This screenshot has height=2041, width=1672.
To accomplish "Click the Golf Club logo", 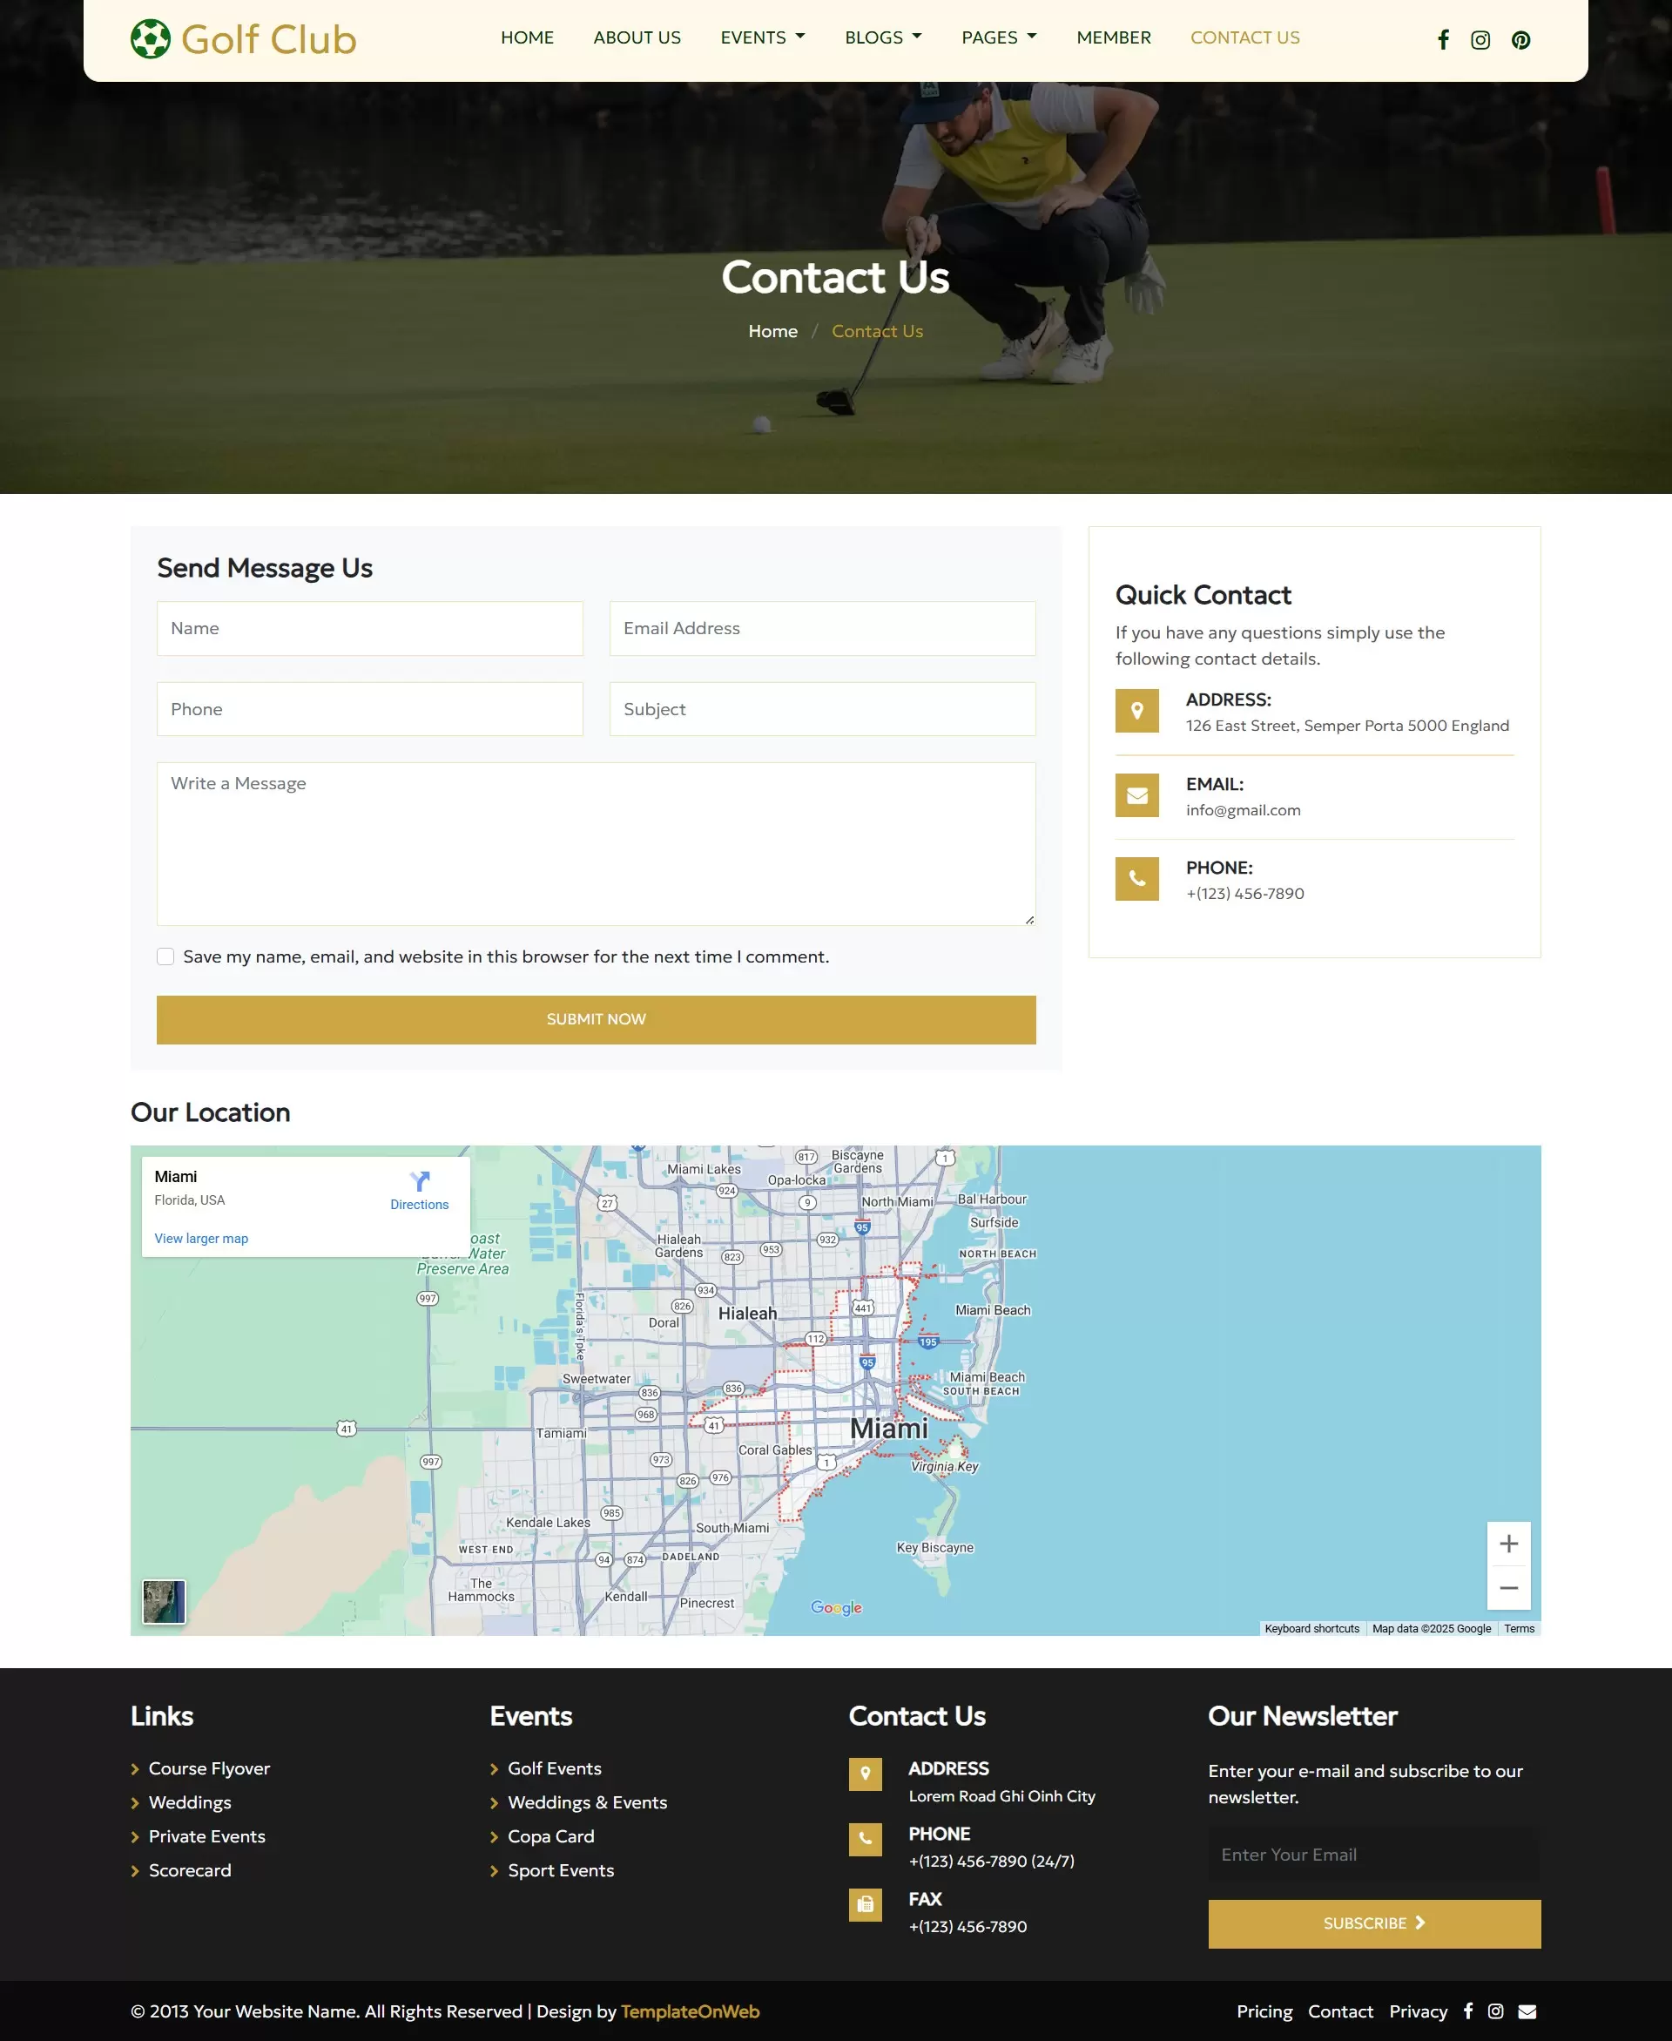I will (243, 37).
